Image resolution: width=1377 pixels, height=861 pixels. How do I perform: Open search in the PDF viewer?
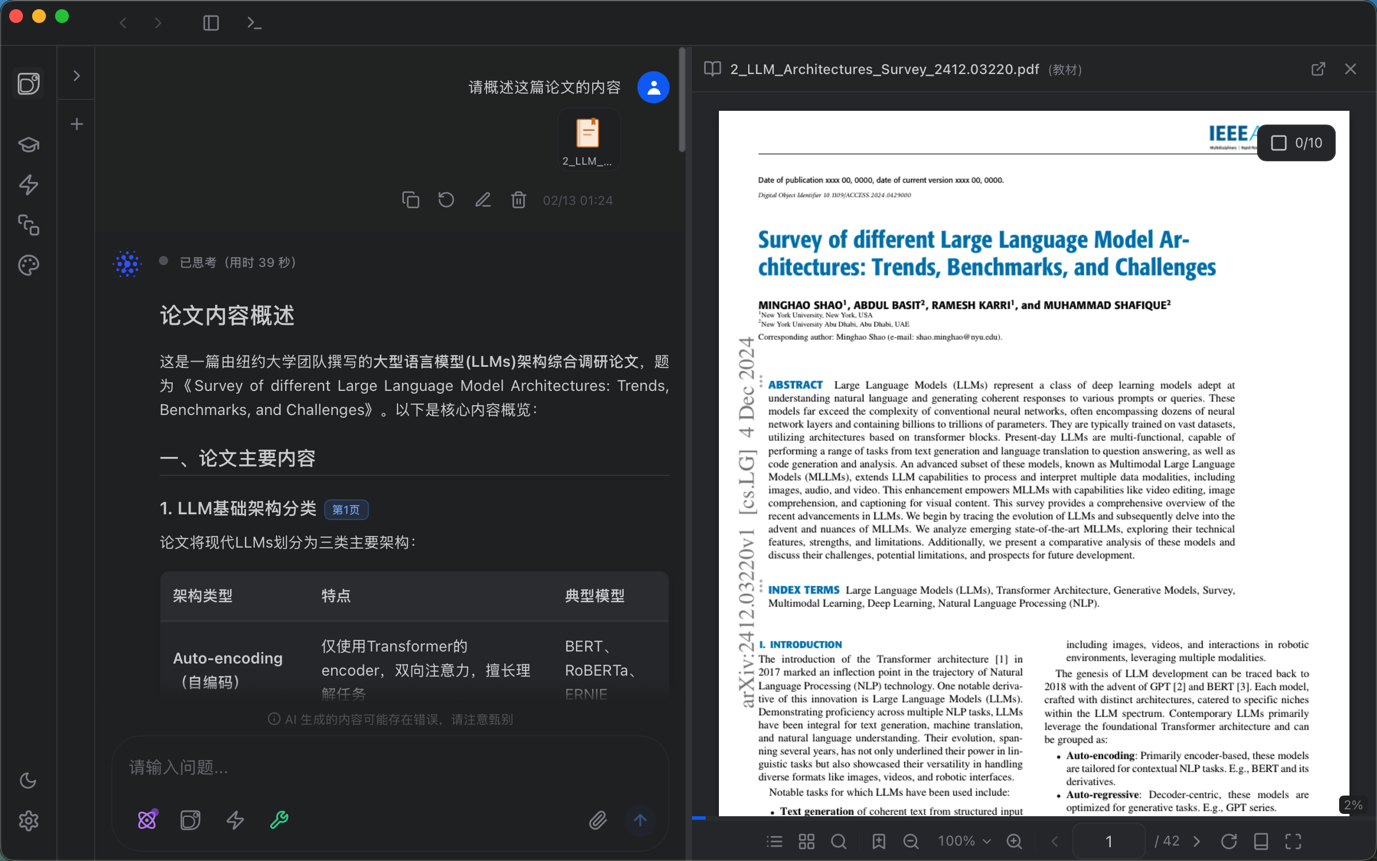click(x=839, y=841)
